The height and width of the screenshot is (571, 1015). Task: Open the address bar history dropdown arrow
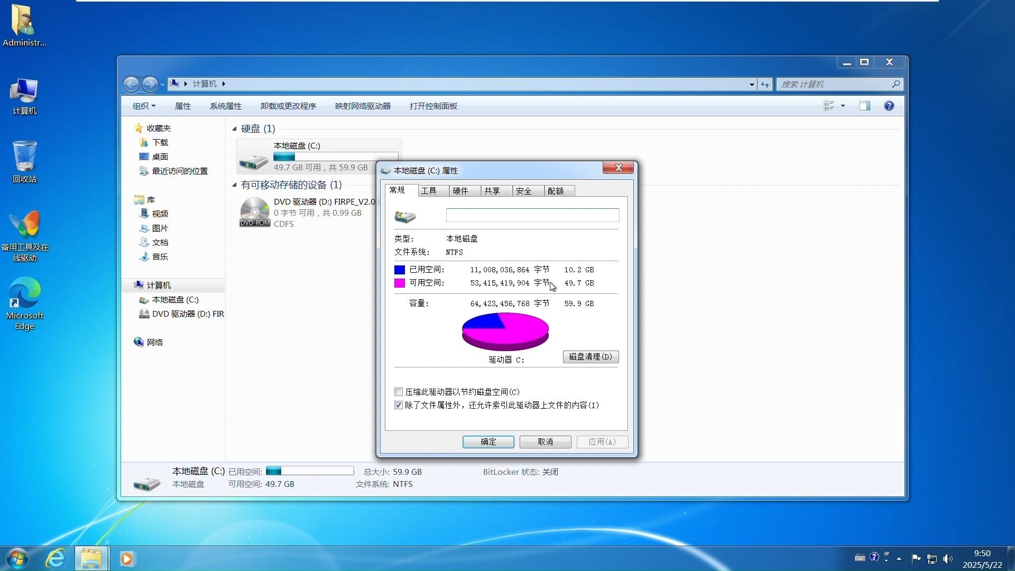click(x=752, y=84)
